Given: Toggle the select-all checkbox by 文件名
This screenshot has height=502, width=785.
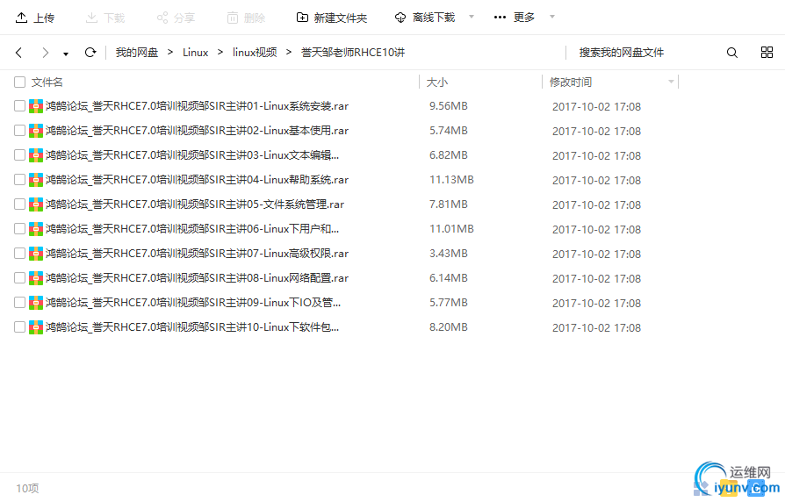Looking at the screenshot, I should (19, 82).
